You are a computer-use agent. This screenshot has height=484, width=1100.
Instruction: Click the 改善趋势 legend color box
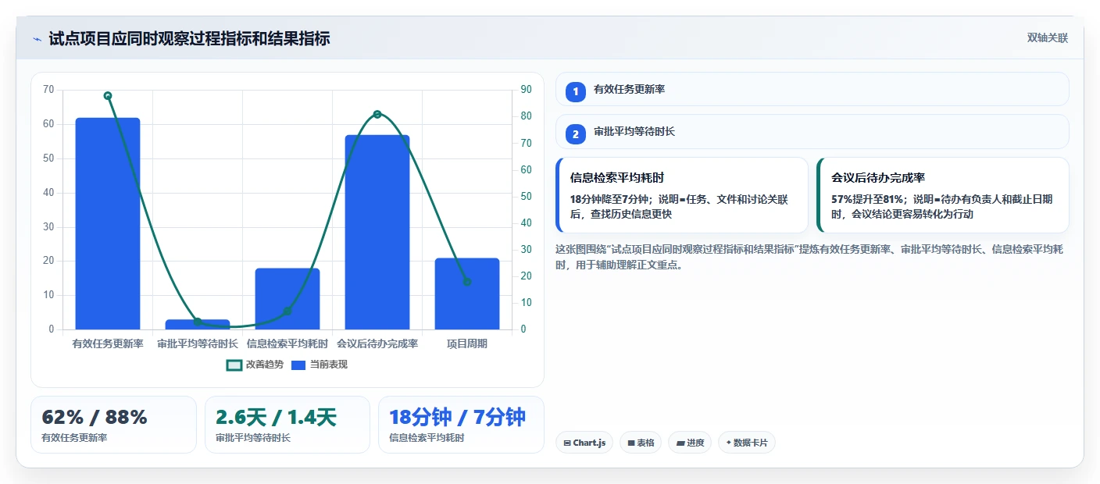click(234, 365)
